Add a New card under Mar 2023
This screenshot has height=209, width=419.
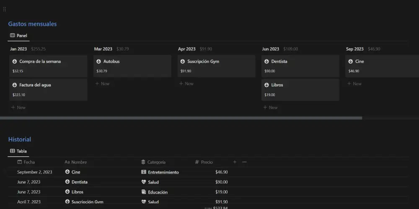[102, 84]
